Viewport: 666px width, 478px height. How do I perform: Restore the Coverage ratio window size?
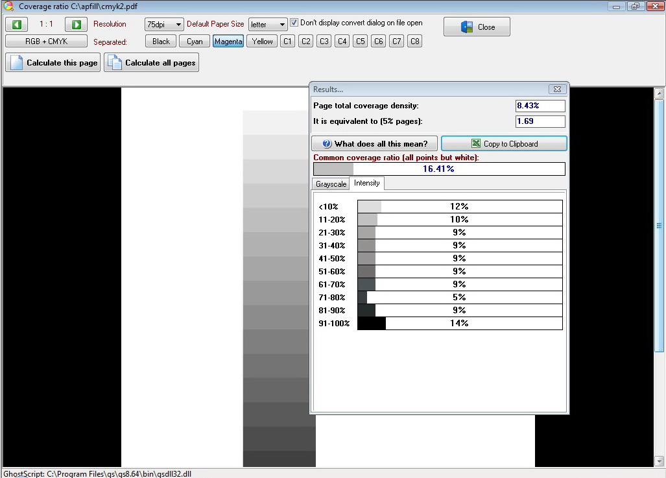coord(636,6)
